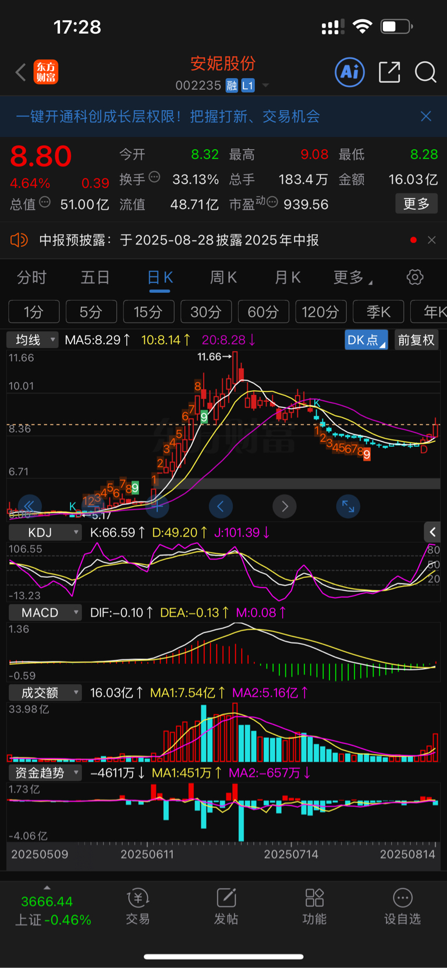Toggle the DK点 signal button
The width and height of the screenshot is (447, 968).
pyautogui.click(x=366, y=340)
